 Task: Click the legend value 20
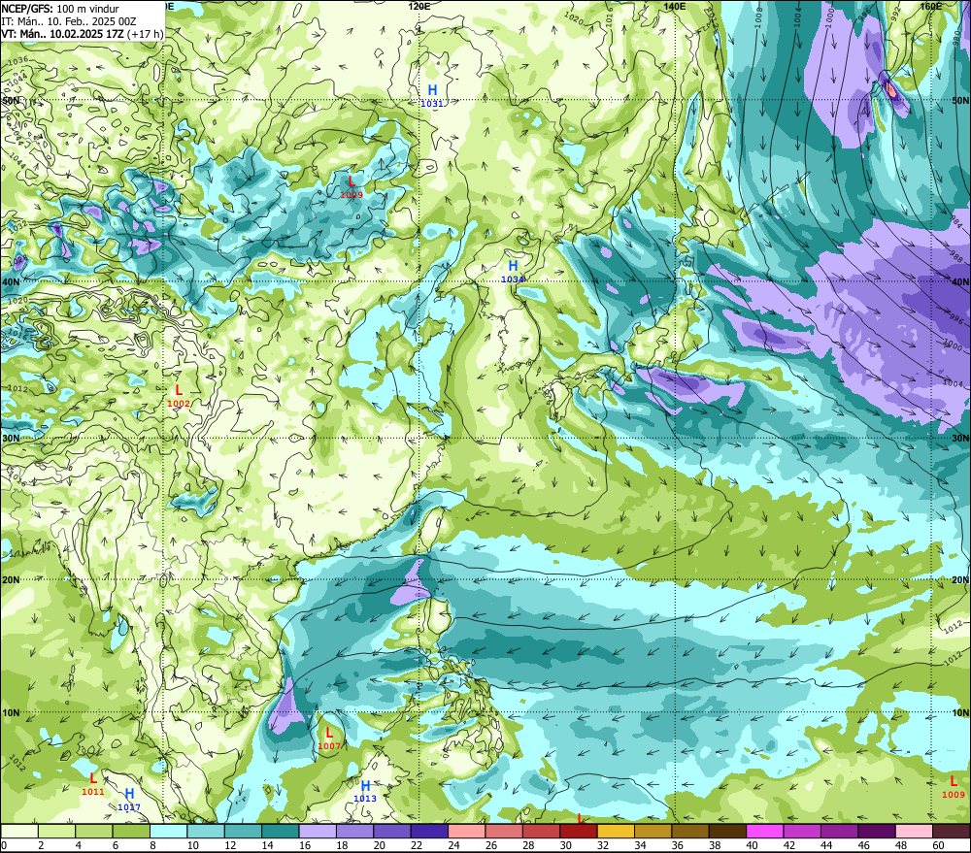379,845
